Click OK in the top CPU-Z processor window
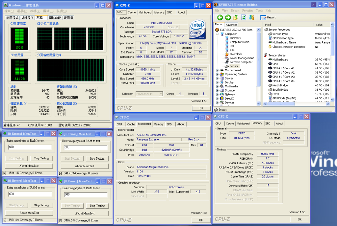Screen dimensions: 337x226 [201, 108]
